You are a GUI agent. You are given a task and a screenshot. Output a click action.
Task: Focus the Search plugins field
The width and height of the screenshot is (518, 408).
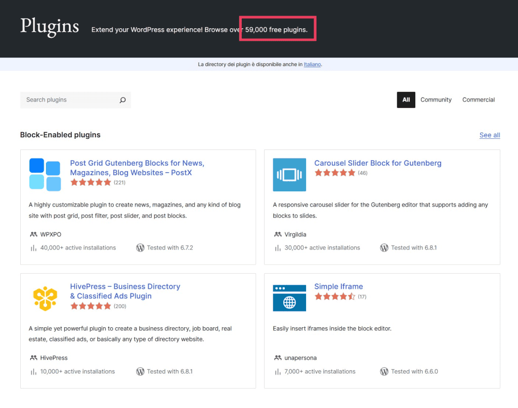coord(75,100)
